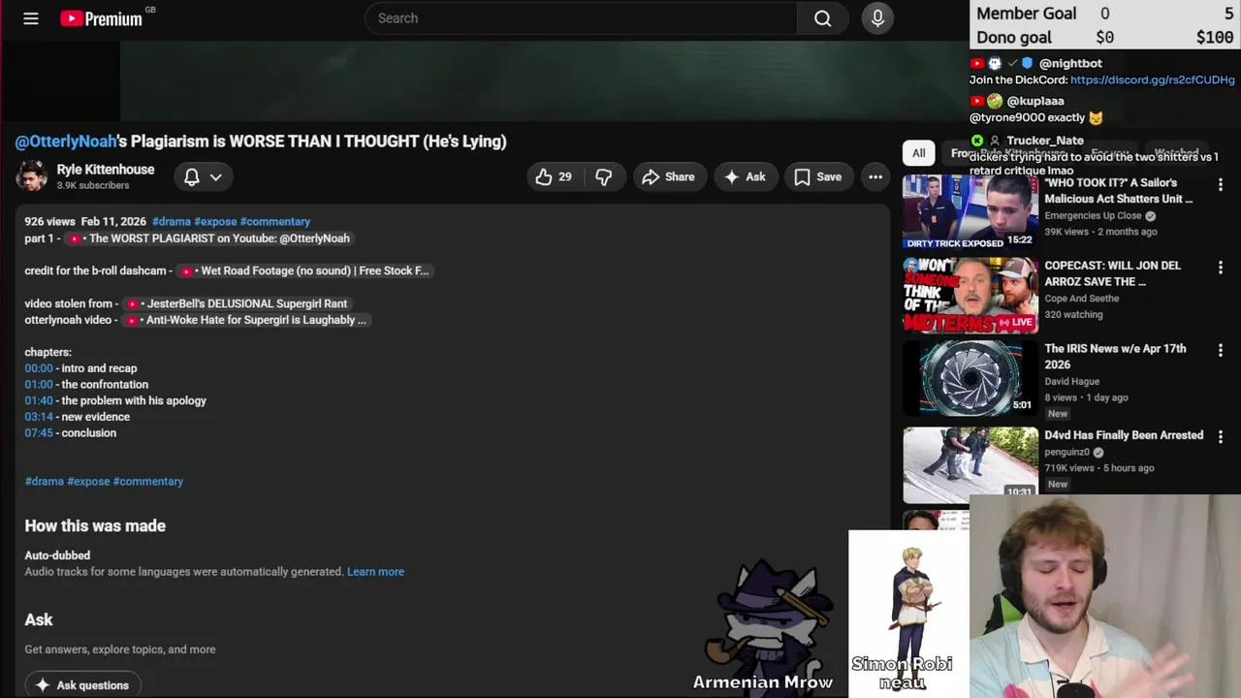Viewport: 1241px width, 698px height.
Task: Open 'WHO TOOK IT?' video title
Action: (1119, 191)
